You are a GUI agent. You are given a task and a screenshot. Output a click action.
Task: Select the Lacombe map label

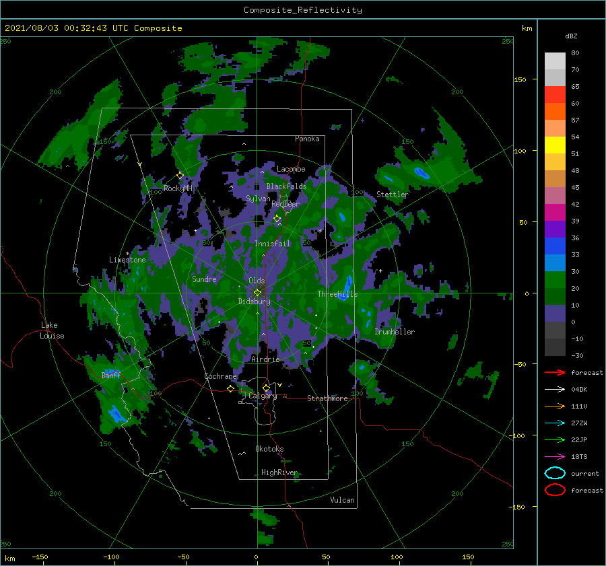point(291,169)
